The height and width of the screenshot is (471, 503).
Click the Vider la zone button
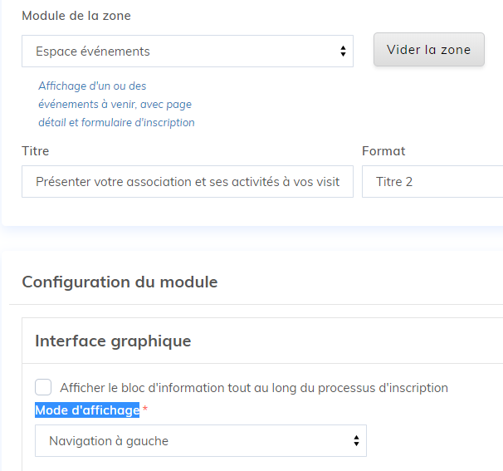coord(428,50)
